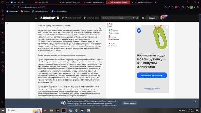The height and width of the screenshot is (113, 201).
Task: Close the ad-blocker notification banner
Action: [195, 102]
